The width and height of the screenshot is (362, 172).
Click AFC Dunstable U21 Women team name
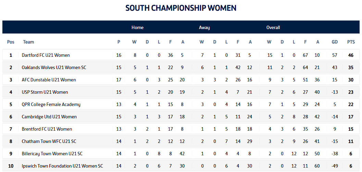(49, 80)
